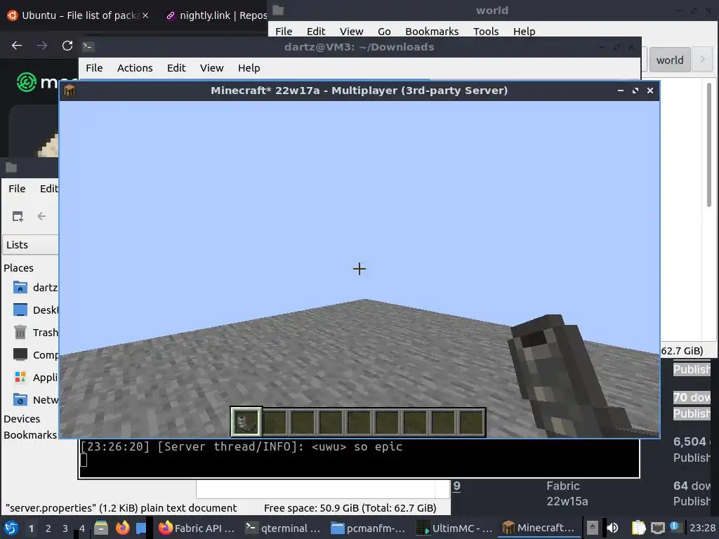Switch to the Fabric API Firefox task
The height and width of the screenshot is (539, 719).
coord(197,528)
